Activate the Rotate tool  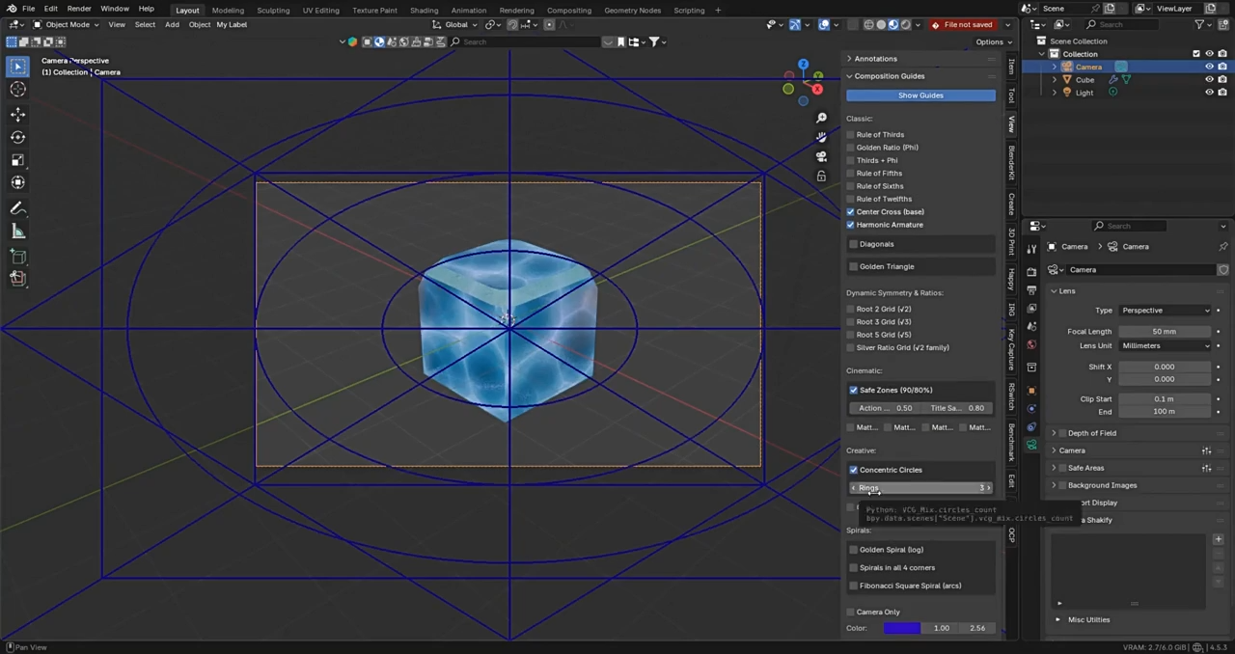[17, 136]
